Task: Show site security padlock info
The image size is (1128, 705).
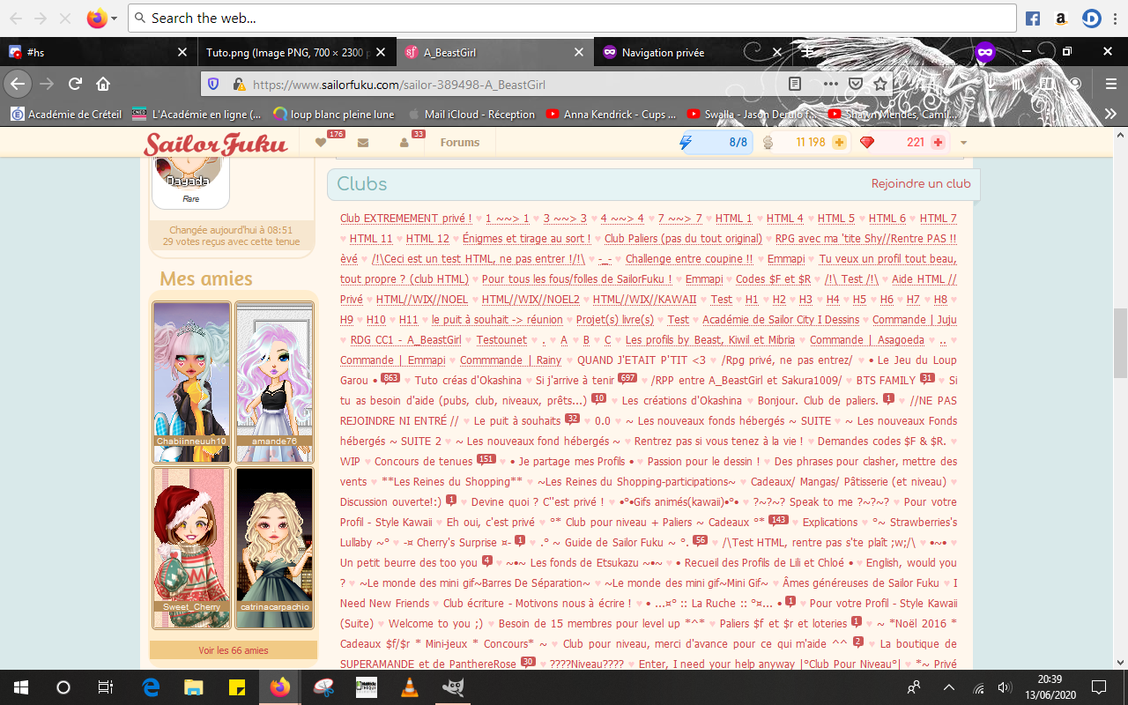Action: pos(238,85)
